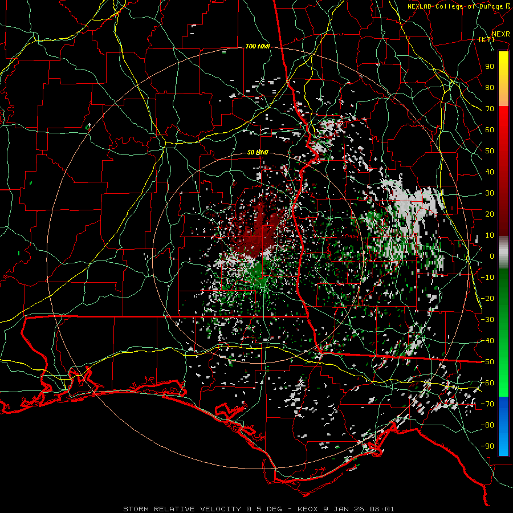The height and width of the screenshot is (513, 513).
Task: Click the 08:01 timestamp in the caption
Action: point(381,509)
